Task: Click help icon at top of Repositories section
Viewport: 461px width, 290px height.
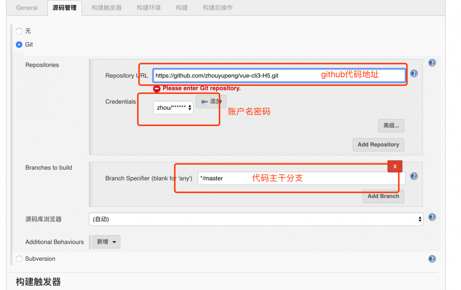Action: pyautogui.click(x=432, y=62)
